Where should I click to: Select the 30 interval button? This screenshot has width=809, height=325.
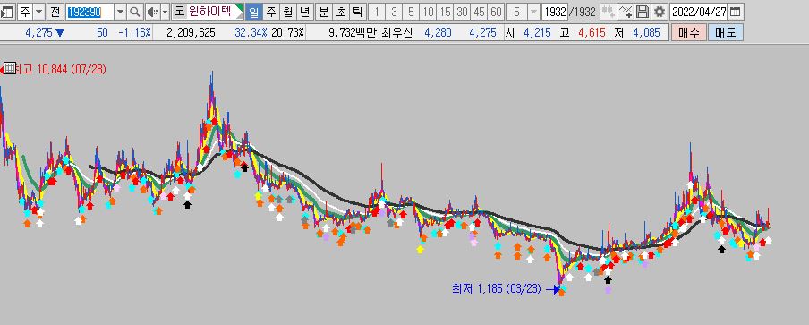(x=462, y=12)
